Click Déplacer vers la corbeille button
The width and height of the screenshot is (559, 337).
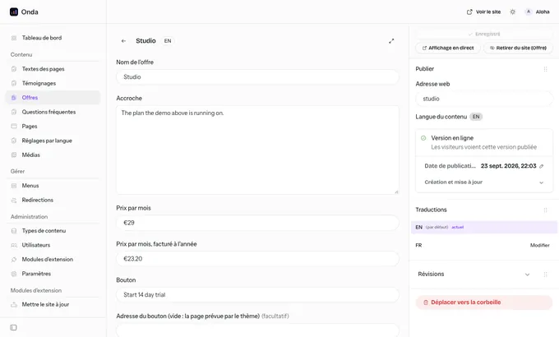484,302
